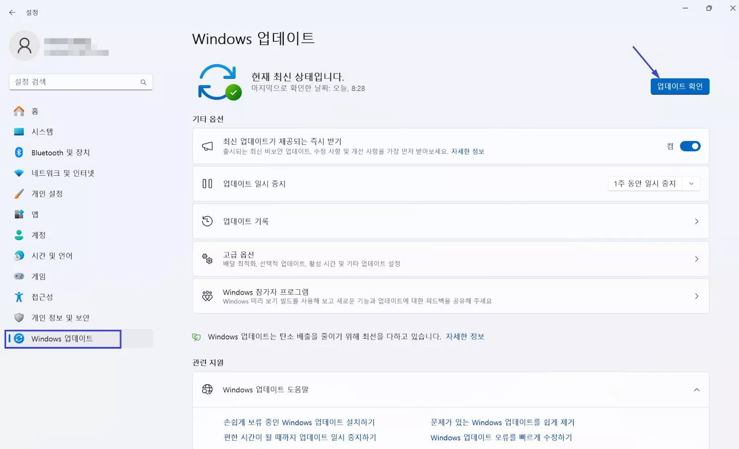Click the 업데이트 확인 button
This screenshot has width=739, height=449.
pos(680,86)
